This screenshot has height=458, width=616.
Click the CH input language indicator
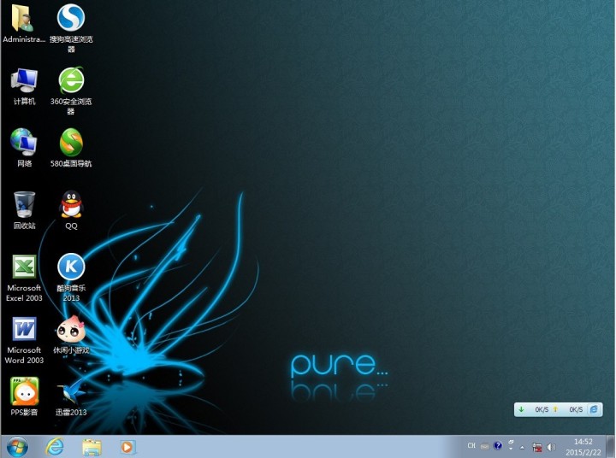pos(471,446)
